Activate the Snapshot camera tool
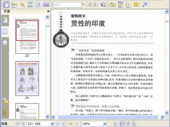Screen dimensions: 170x127 pos(46,5)
